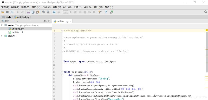Click the Paste toolbar icon
This screenshot has width=208, height=100.
click(38, 12)
